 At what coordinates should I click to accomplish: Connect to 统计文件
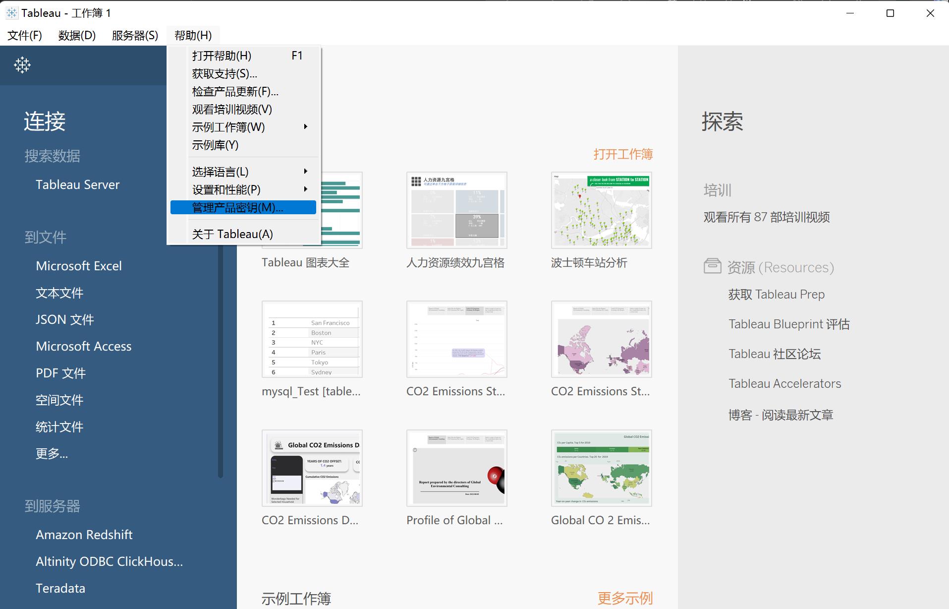click(x=59, y=426)
